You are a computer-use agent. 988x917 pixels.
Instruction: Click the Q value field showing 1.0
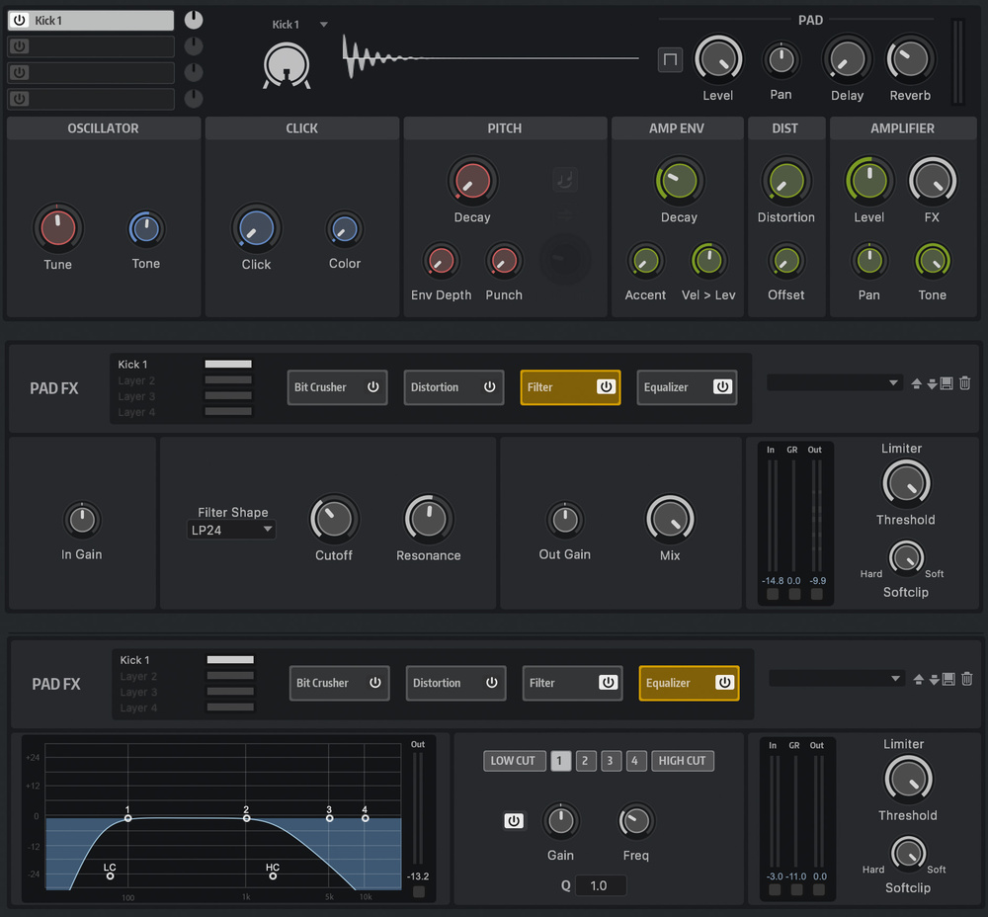coord(601,885)
